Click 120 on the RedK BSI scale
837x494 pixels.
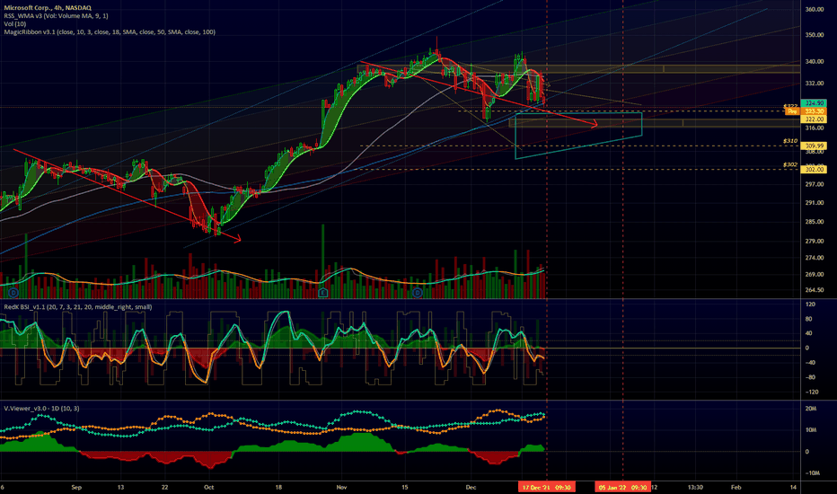(810, 304)
